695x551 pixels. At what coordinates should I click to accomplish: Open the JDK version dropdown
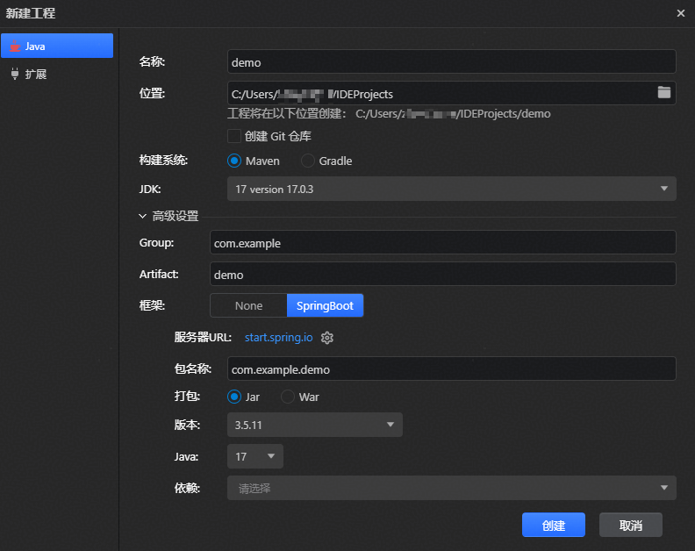point(452,189)
